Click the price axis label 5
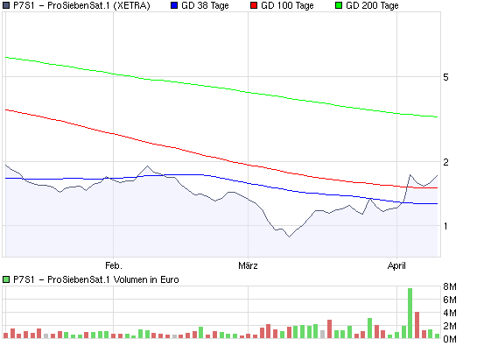Viewport: 477px width, 346px height. [445, 77]
